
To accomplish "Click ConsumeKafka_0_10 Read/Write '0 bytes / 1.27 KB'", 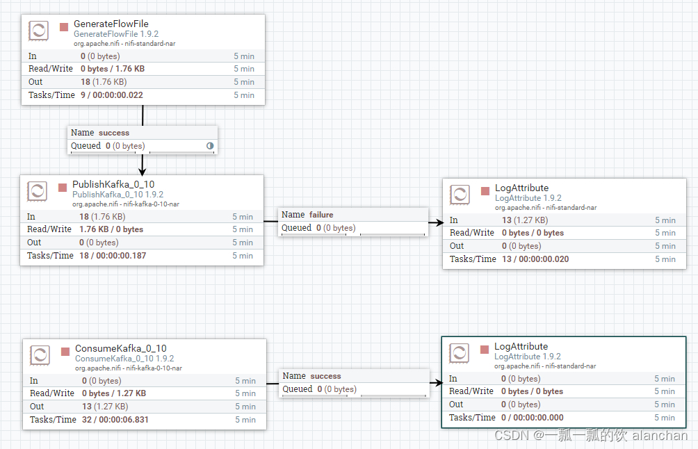I will pyautogui.click(x=114, y=393).
